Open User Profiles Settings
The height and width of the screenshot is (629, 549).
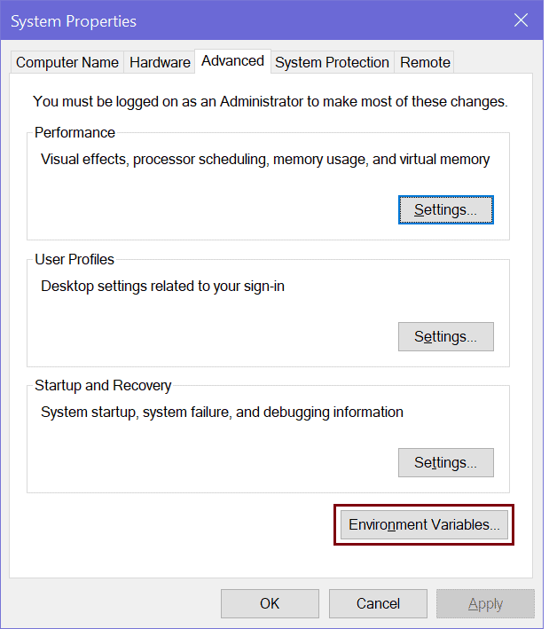(445, 337)
